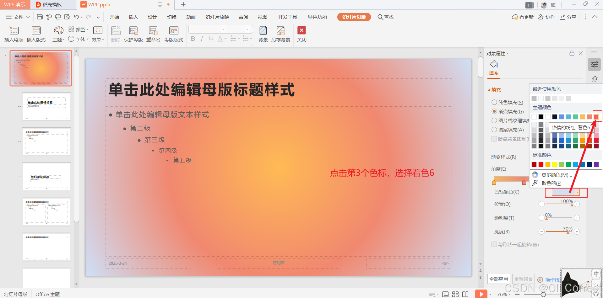Click the 协作 collaborate button
The width and height of the screenshot is (603, 298).
[x=547, y=17]
